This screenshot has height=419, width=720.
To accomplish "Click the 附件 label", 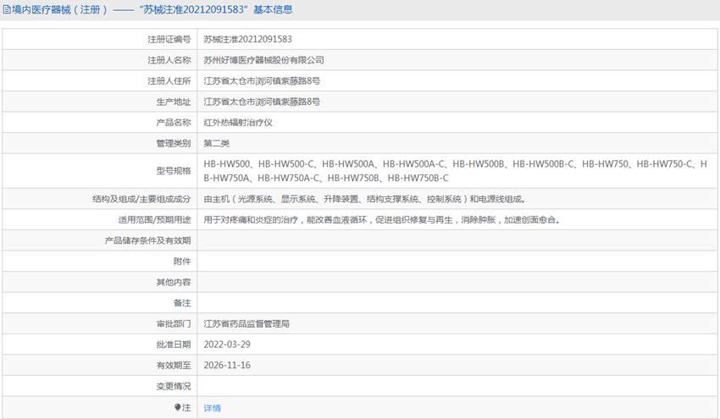I will 182,262.
